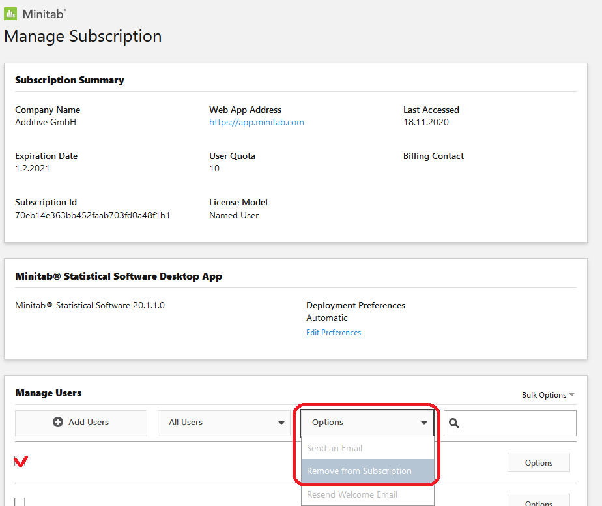
Task: Click the Minitab Statistical Software 20.1.1.0 text
Action: (x=90, y=305)
